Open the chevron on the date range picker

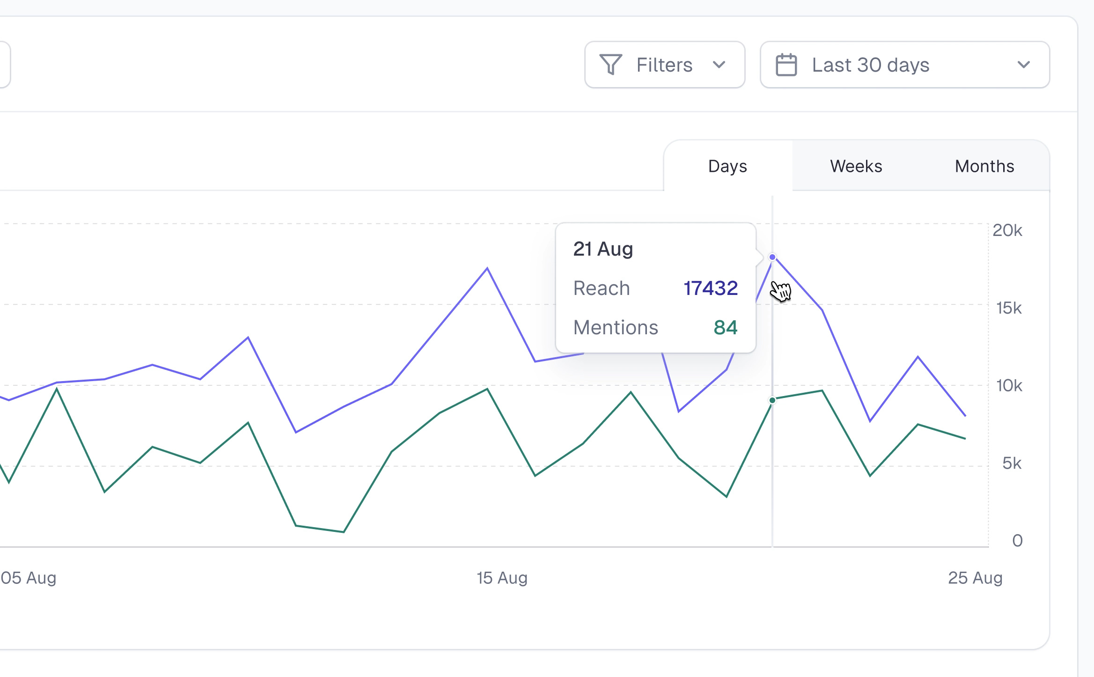coord(1024,65)
